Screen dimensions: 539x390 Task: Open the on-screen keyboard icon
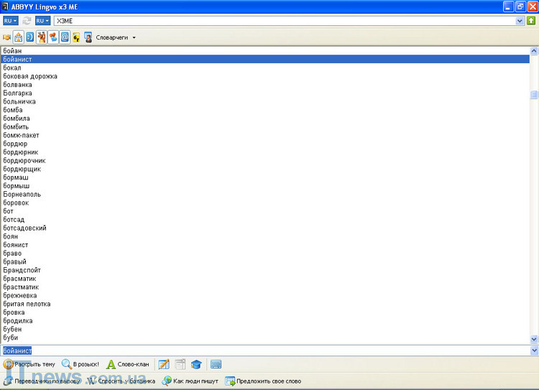click(x=216, y=364)
